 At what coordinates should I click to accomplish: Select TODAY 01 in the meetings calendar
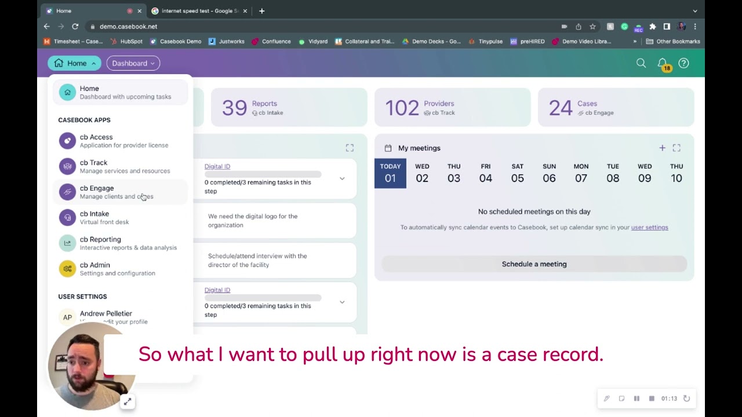[x=390, y=173]
